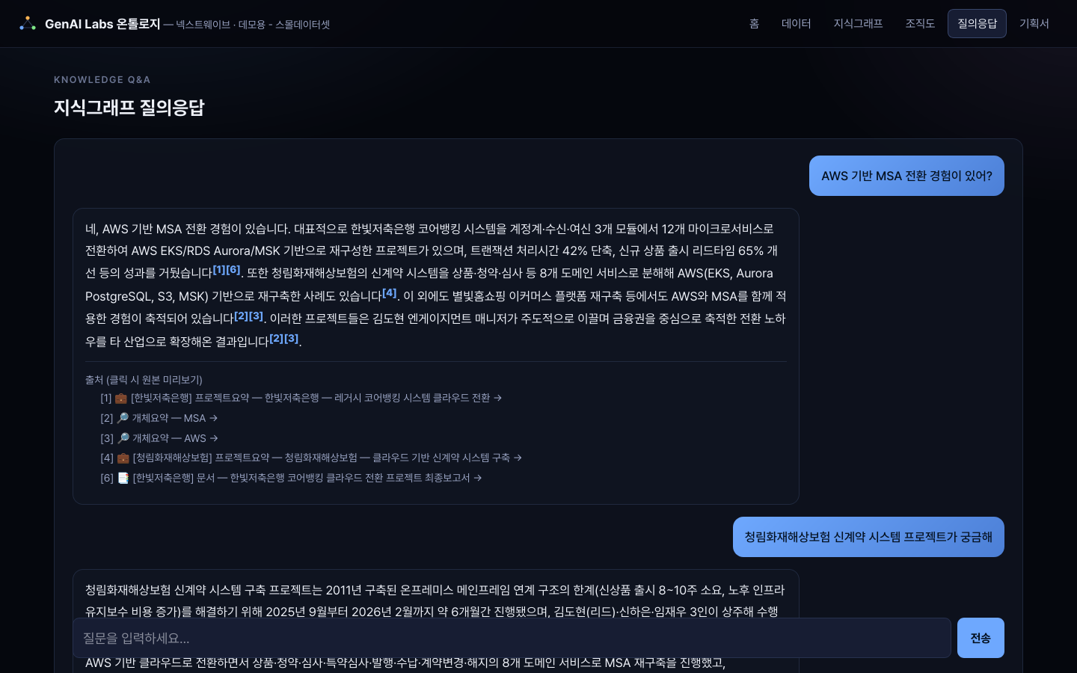Select the 'AWS 기반 MSA 전환 경험이 있어?' message
This screenshot has width=1077, height=673.
click(x=906, y=176)
